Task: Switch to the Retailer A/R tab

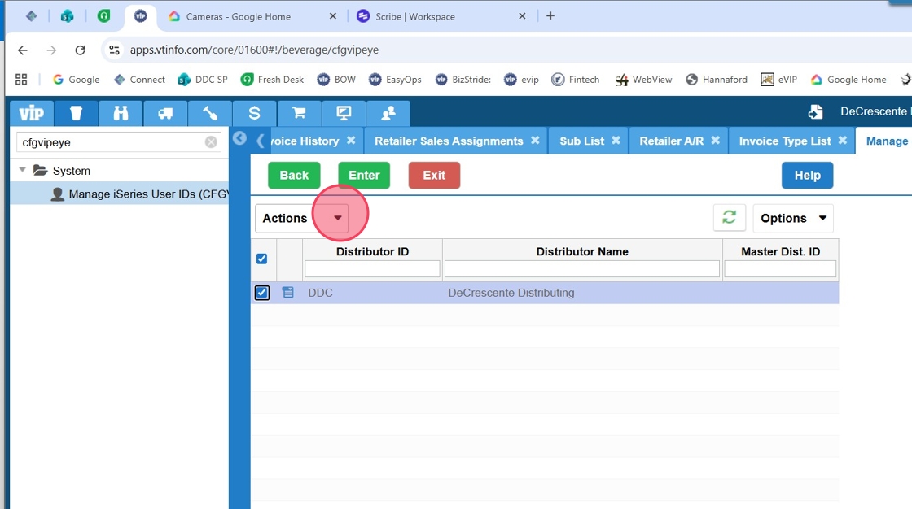Action: pos(671,141)
